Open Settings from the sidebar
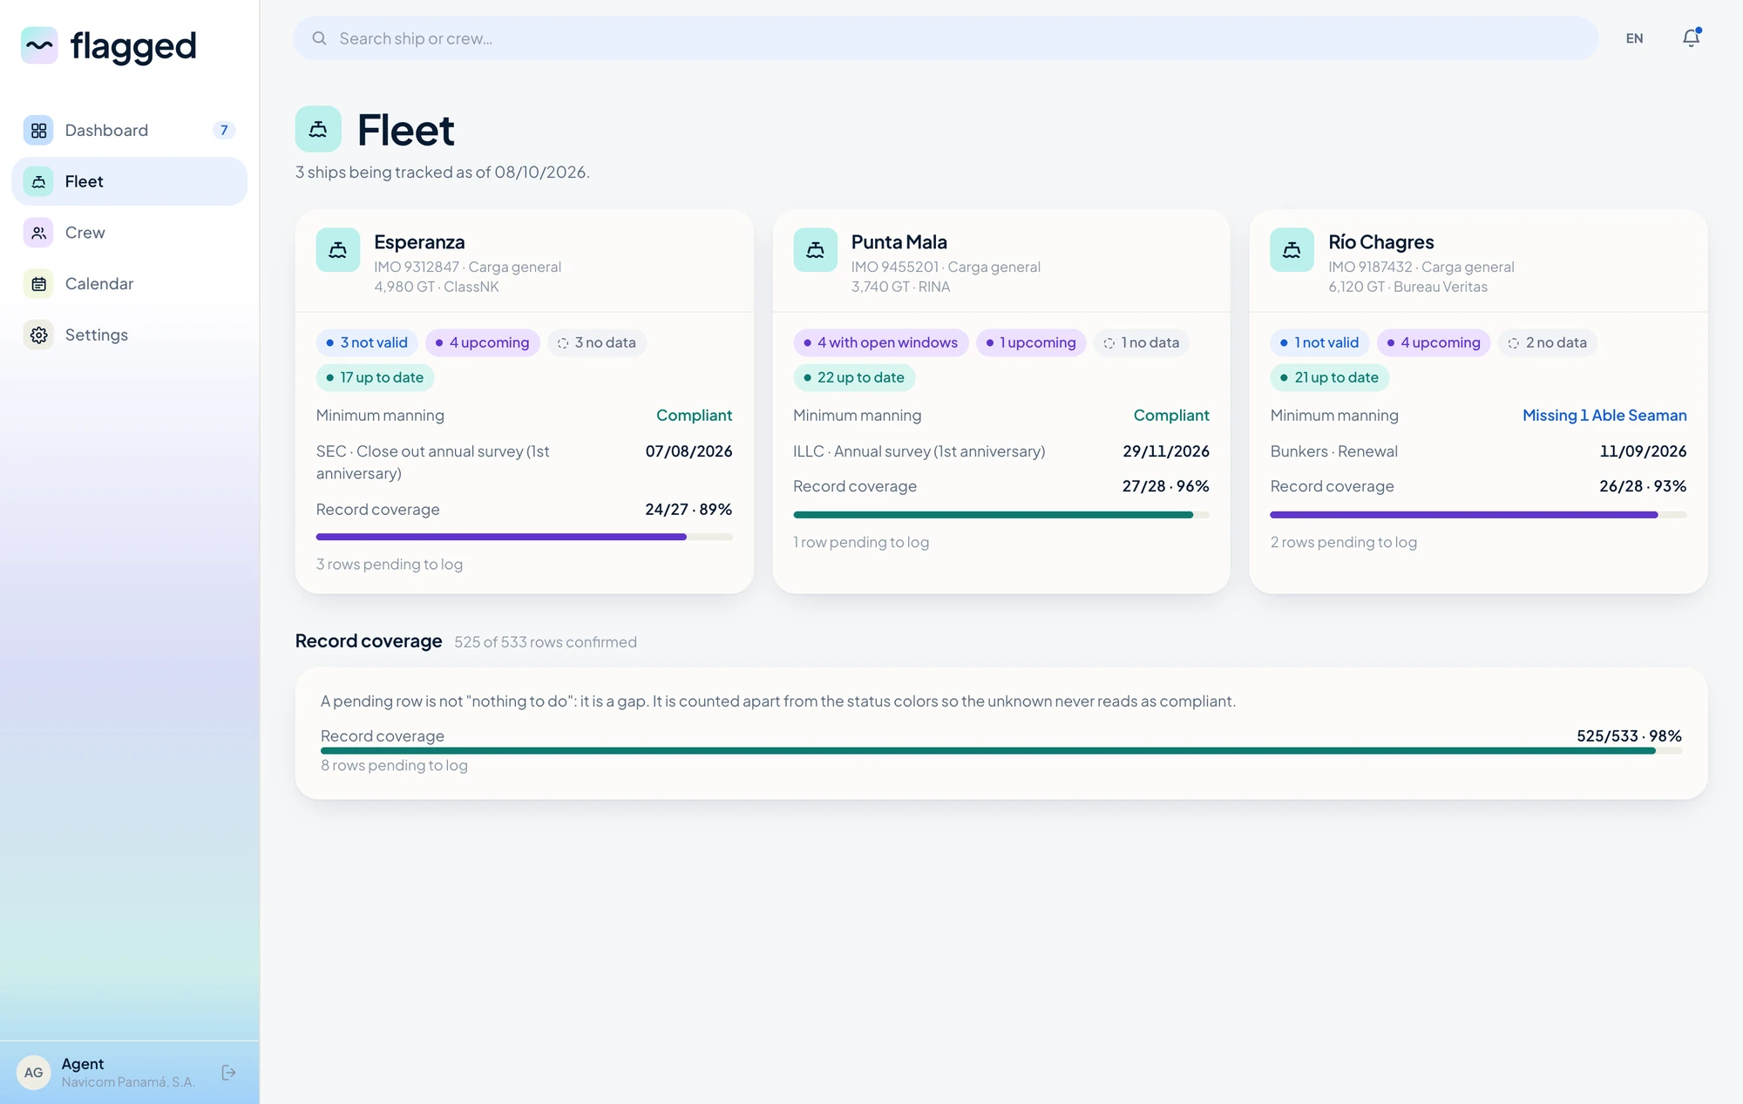Image resolution: width=1743 pixels, height=1104 pixels. point(129,335)
